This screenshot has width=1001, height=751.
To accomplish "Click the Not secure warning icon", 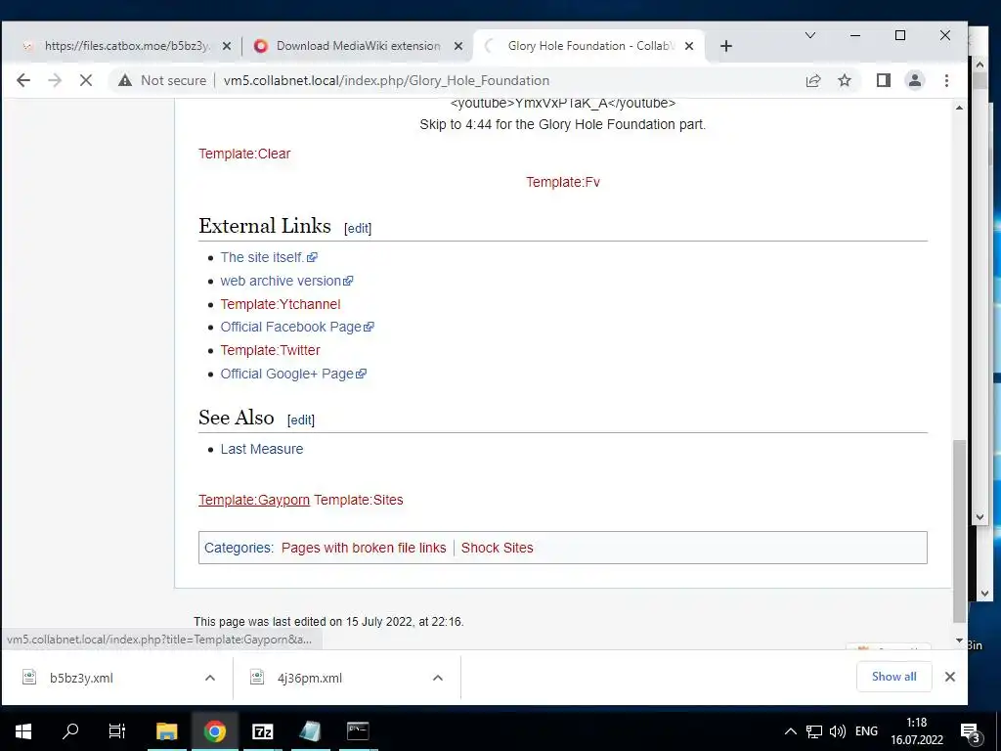I will (x=125, y=80).
